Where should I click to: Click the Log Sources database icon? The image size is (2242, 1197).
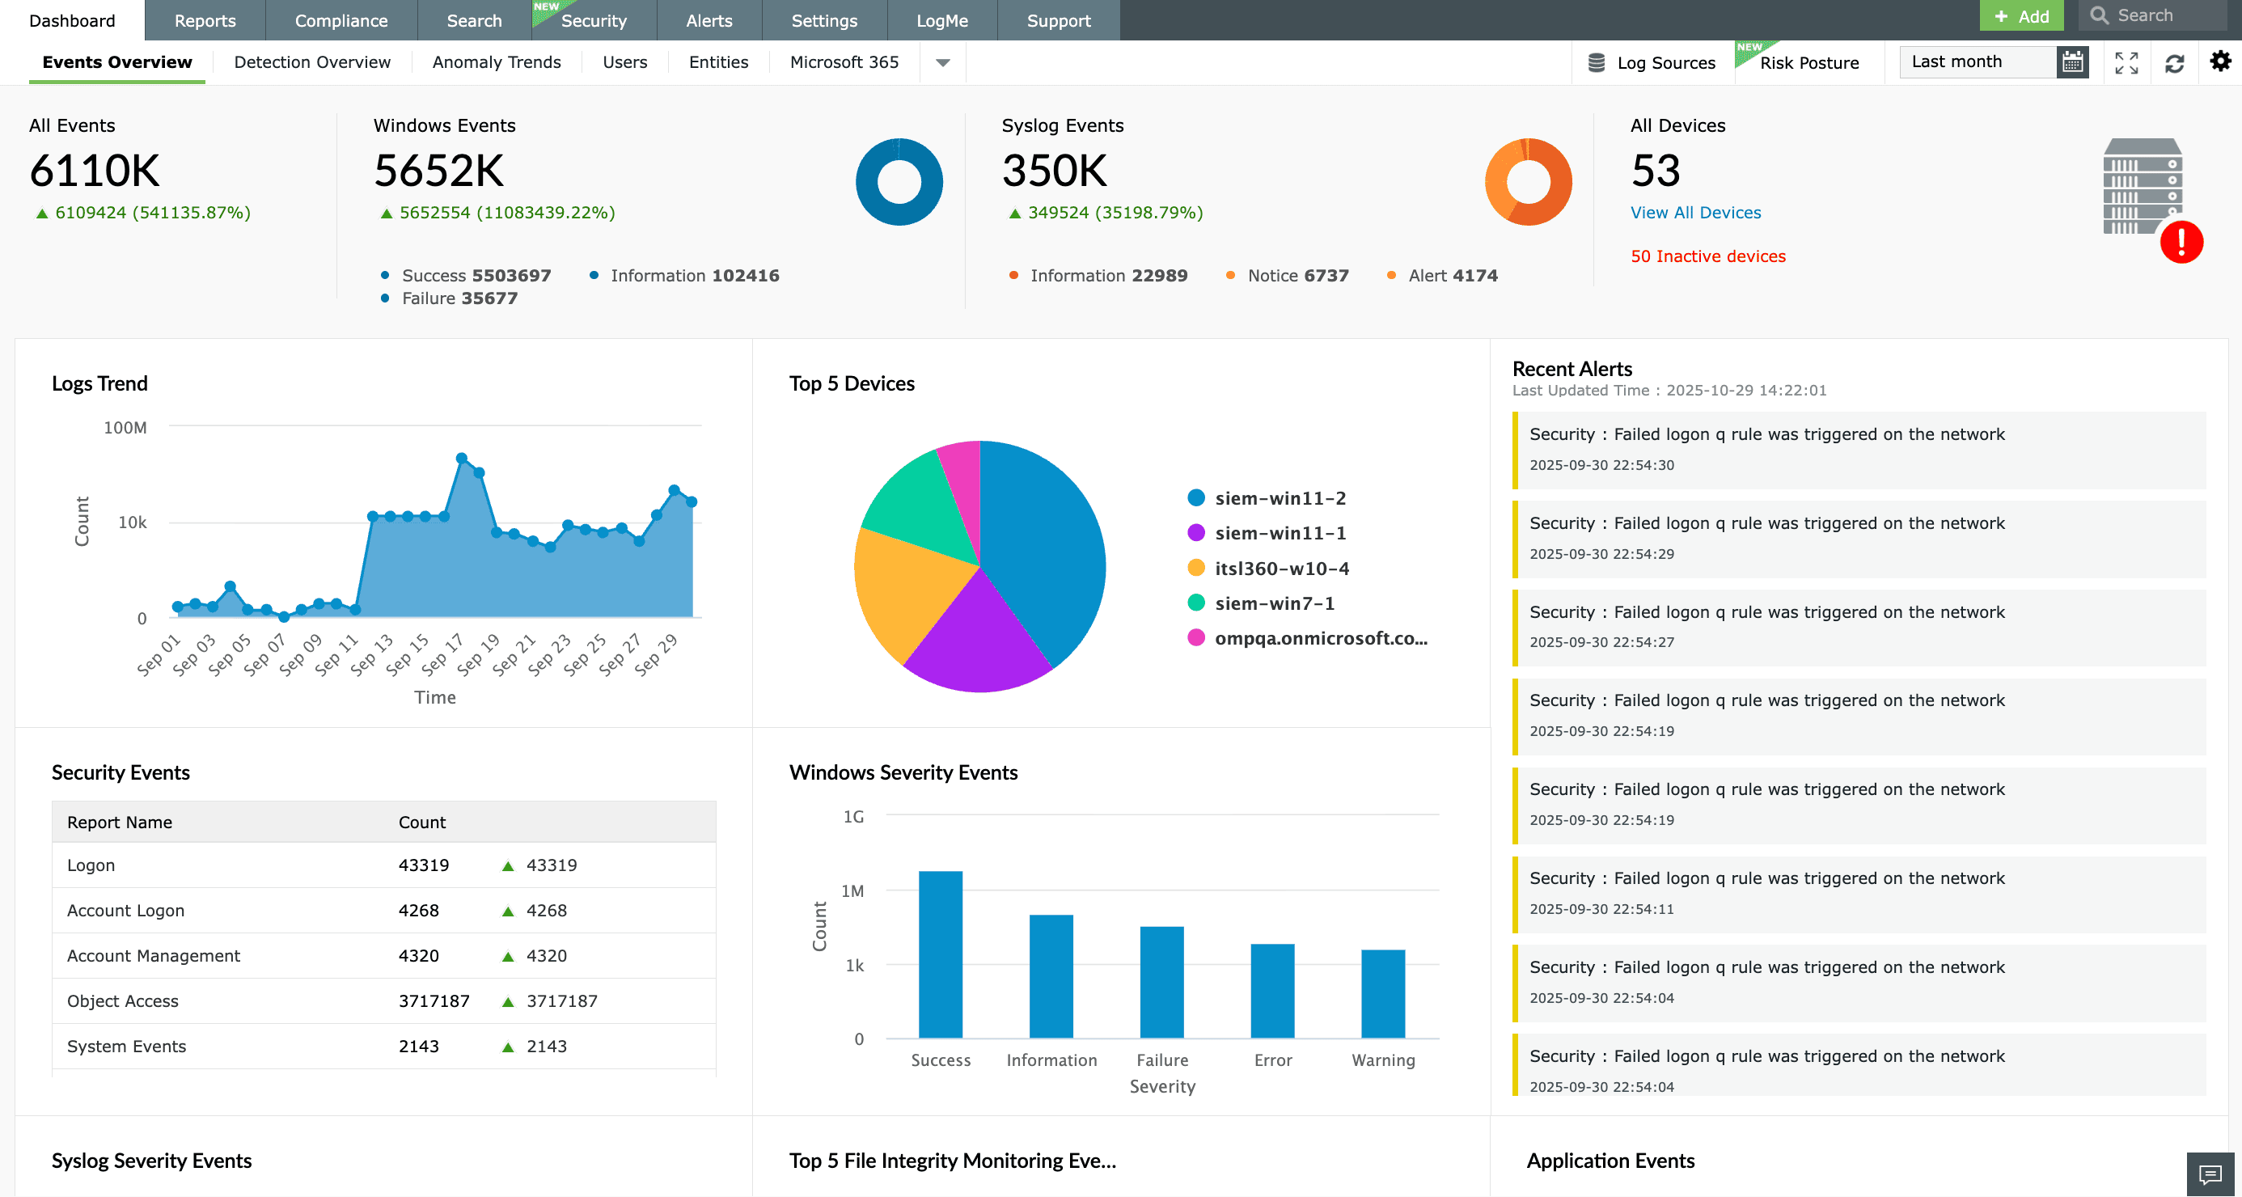1597,62
